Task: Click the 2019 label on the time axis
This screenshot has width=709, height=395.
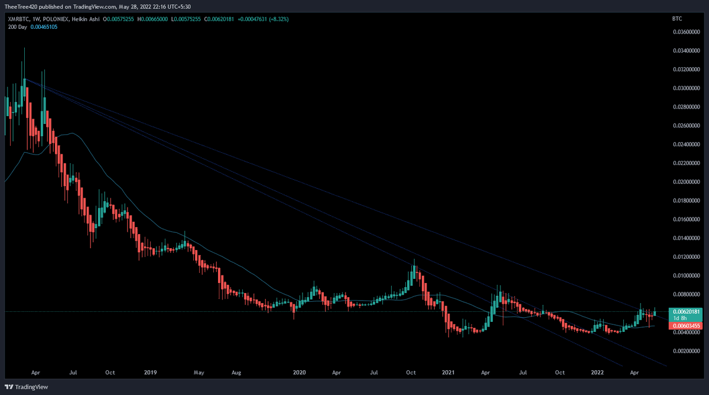Action: click(150, 373)
